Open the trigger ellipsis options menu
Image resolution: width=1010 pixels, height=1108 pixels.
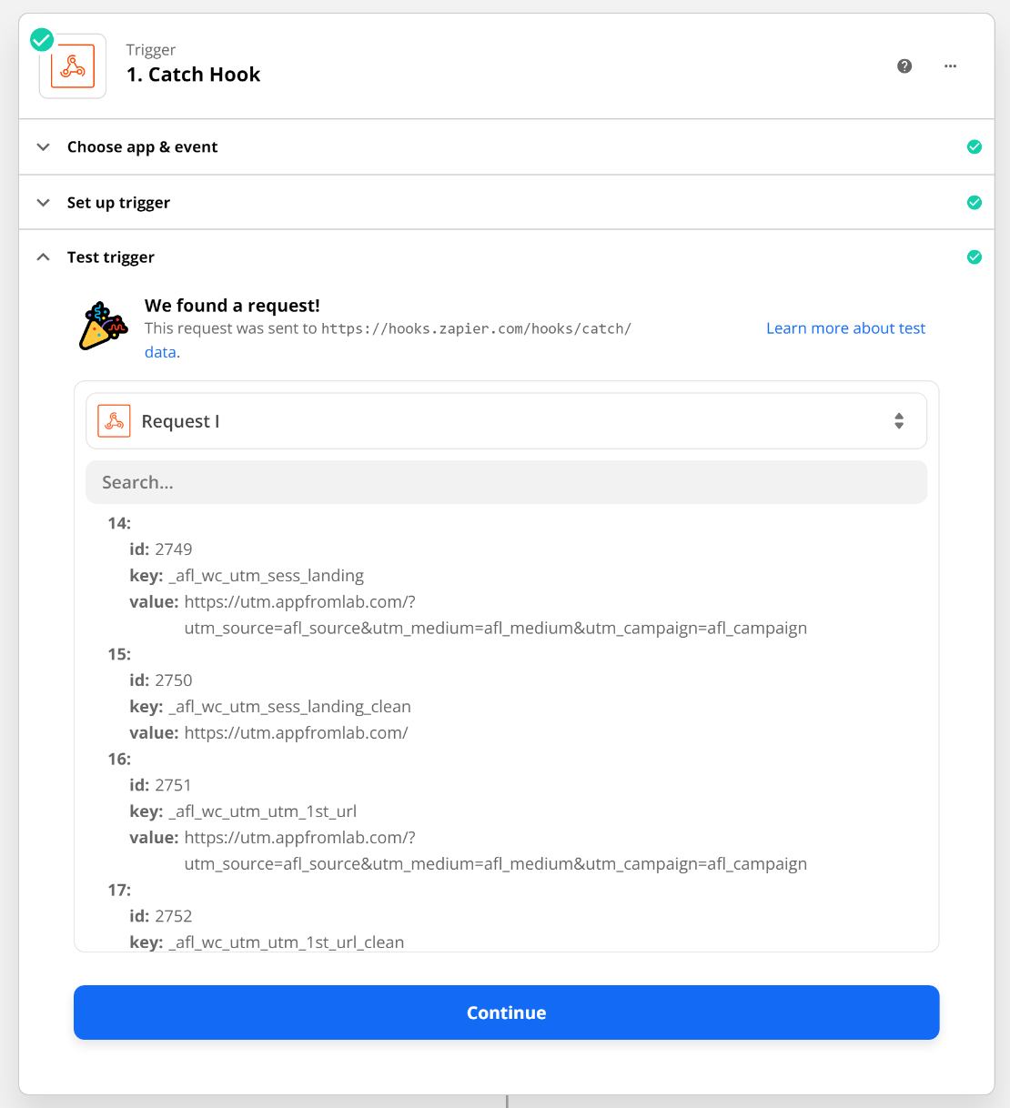click(x=950, y=65)
